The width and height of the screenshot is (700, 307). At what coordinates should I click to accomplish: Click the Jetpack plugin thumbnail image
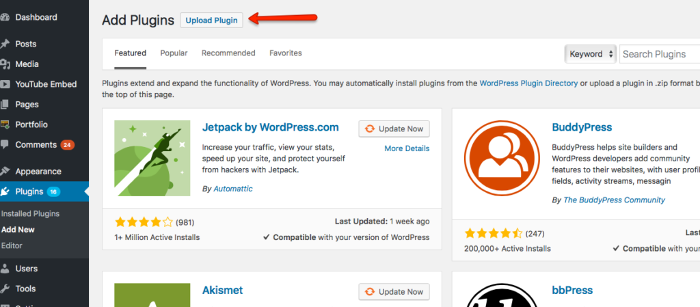(152, 159)
